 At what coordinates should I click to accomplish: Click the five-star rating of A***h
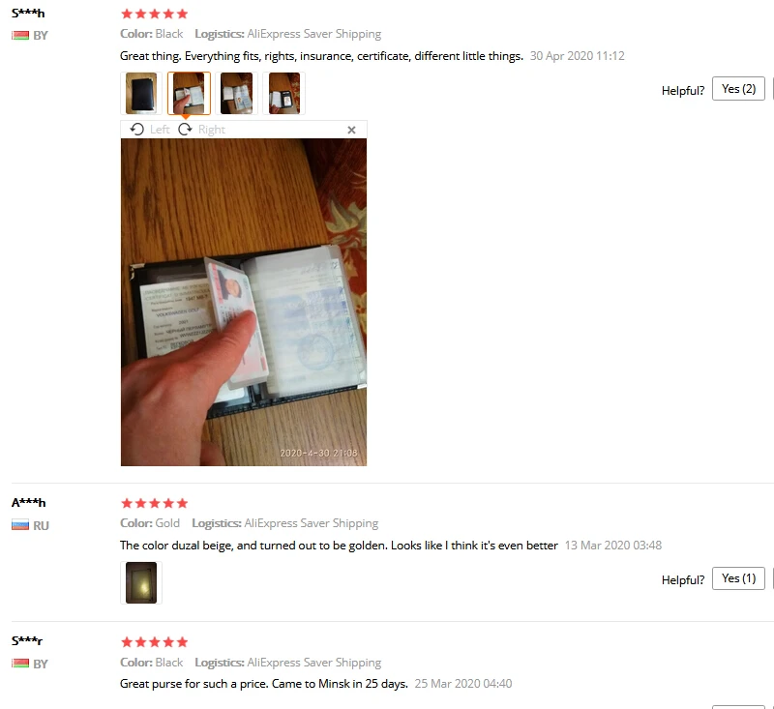click(155, 503)
